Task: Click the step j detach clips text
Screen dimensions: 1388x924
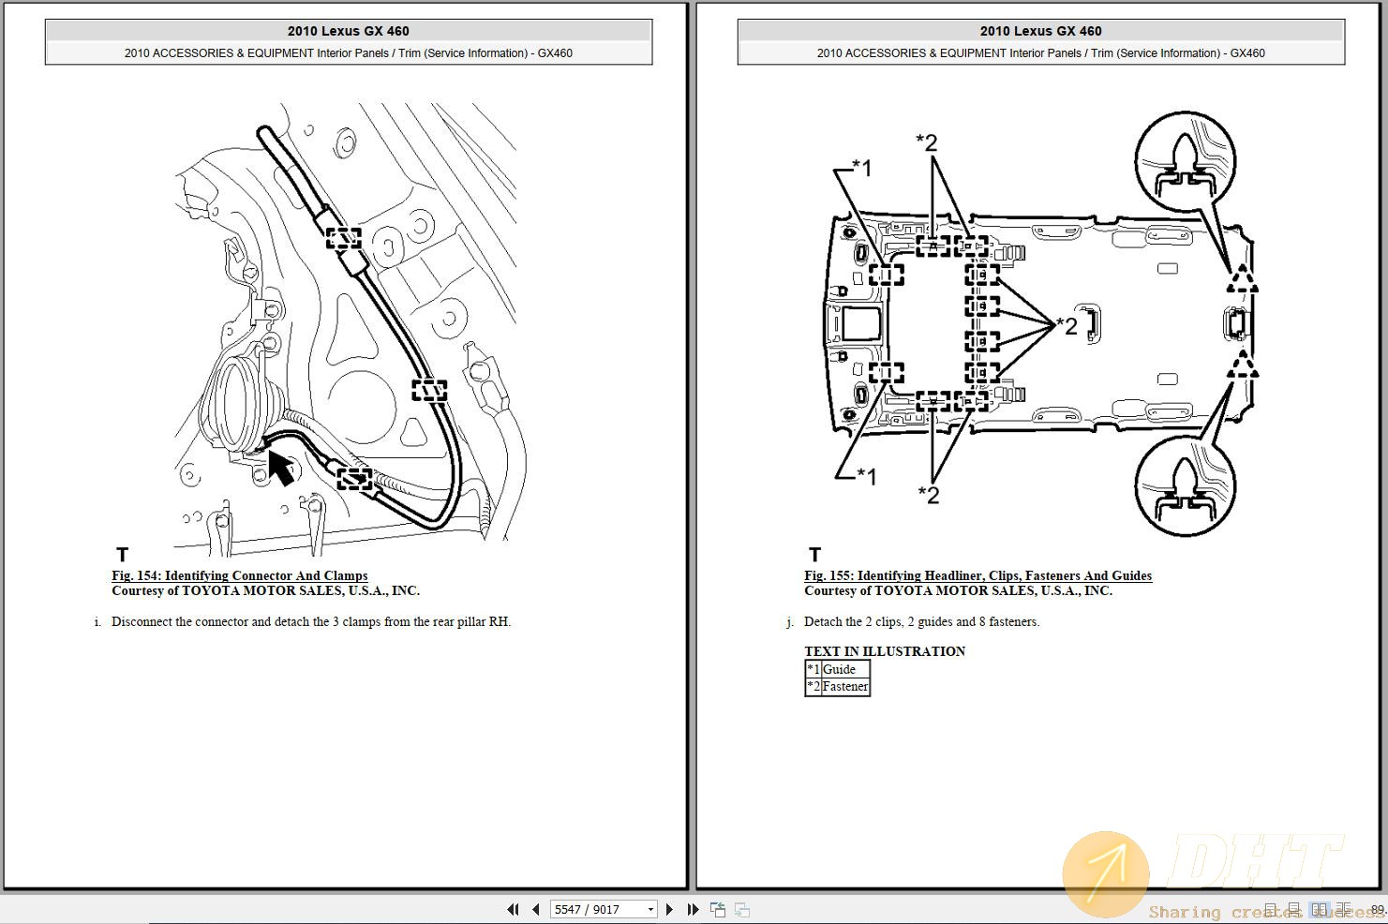Action: pyautogui.click(x=921, y=621)
